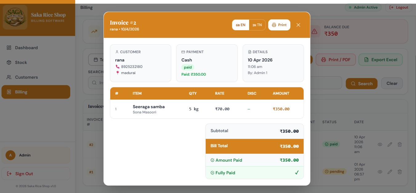416x193 pixels.
Task: Click the balance due warning icon
Action: [x=314, y=31]
